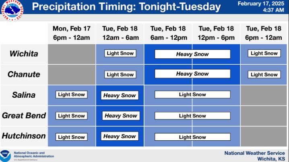Click Salina's Heavy Snow label

120,95
